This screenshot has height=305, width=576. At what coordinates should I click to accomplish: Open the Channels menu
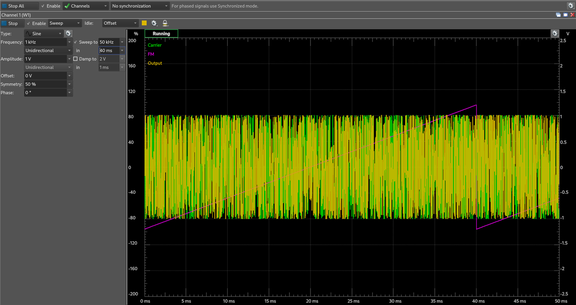86,6
